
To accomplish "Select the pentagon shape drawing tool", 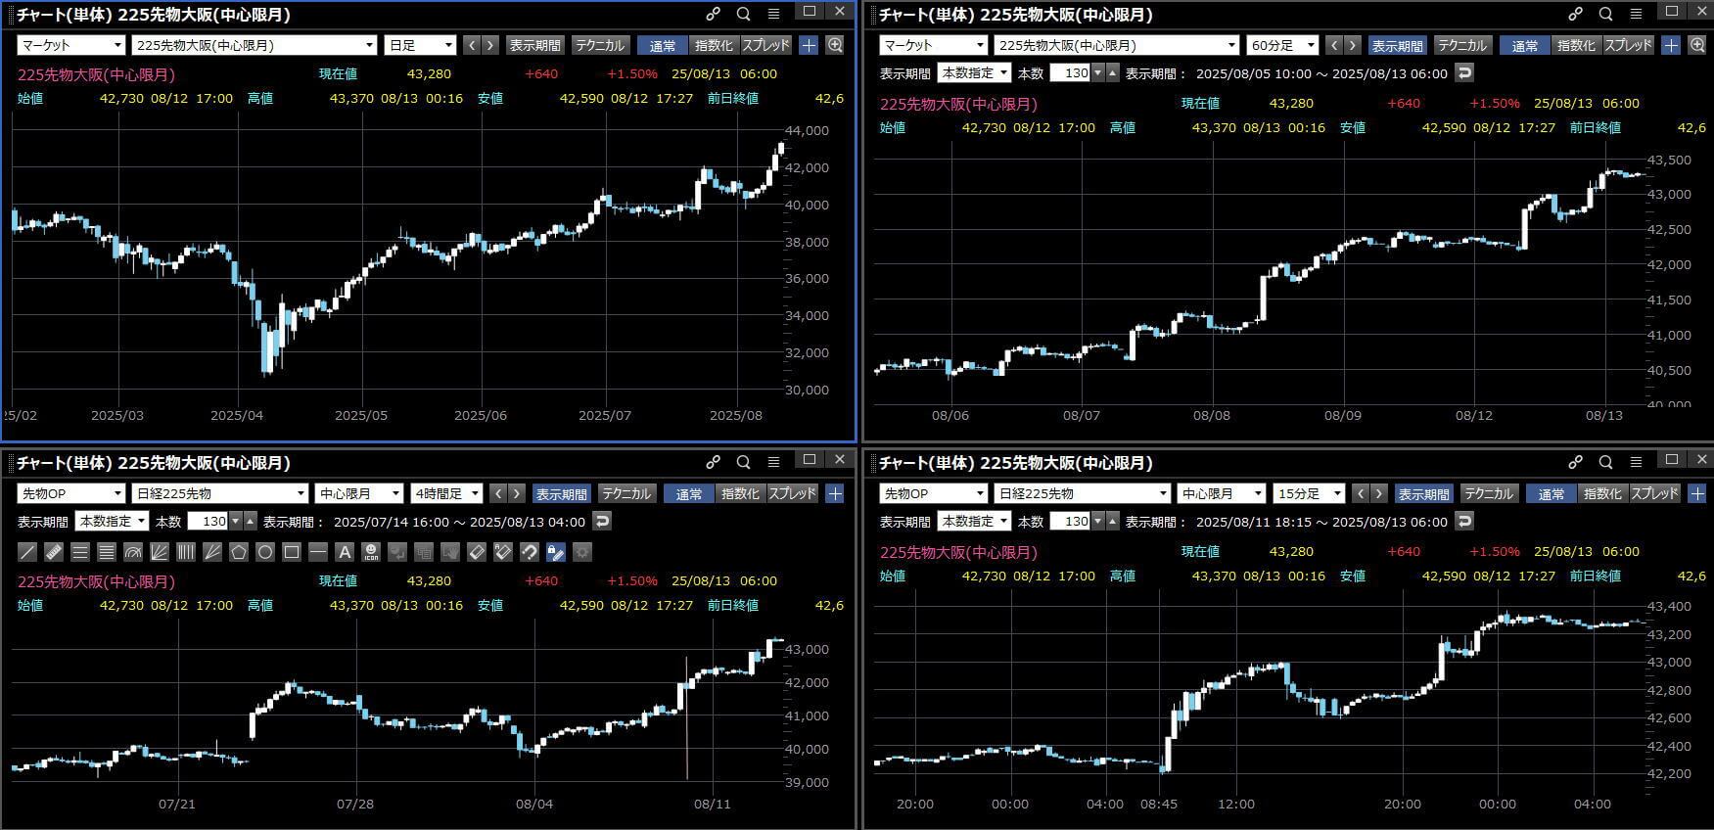I will click(x=239, y=552).
